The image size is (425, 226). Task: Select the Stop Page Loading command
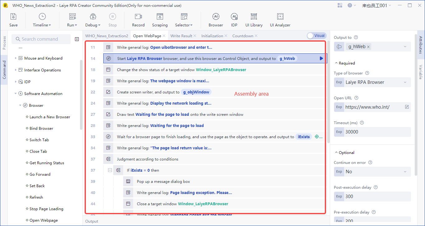click(46, 209)
